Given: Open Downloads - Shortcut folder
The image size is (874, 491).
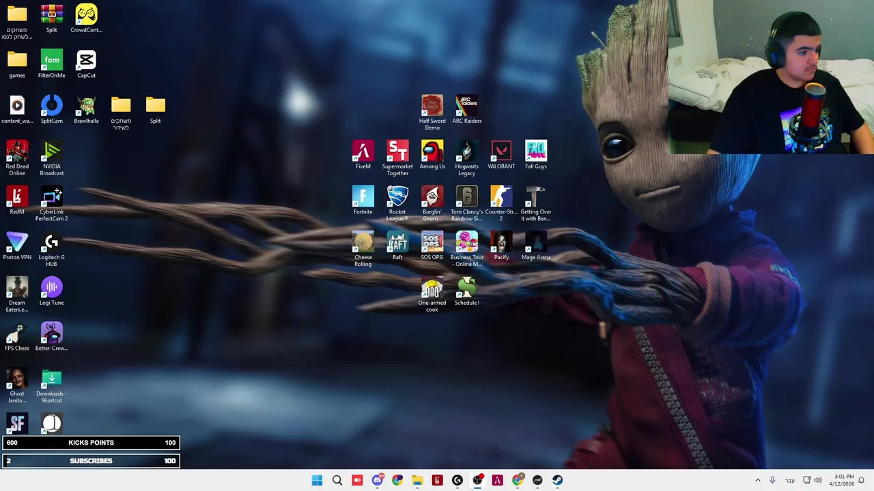Looking at the screenshot, I should click(51, 386).
